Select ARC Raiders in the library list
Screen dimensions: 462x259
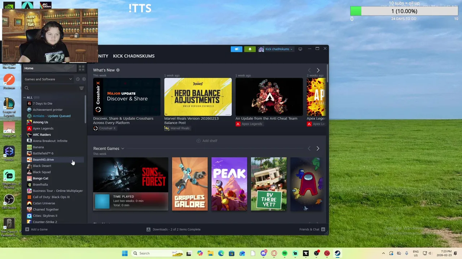point(42,135)
